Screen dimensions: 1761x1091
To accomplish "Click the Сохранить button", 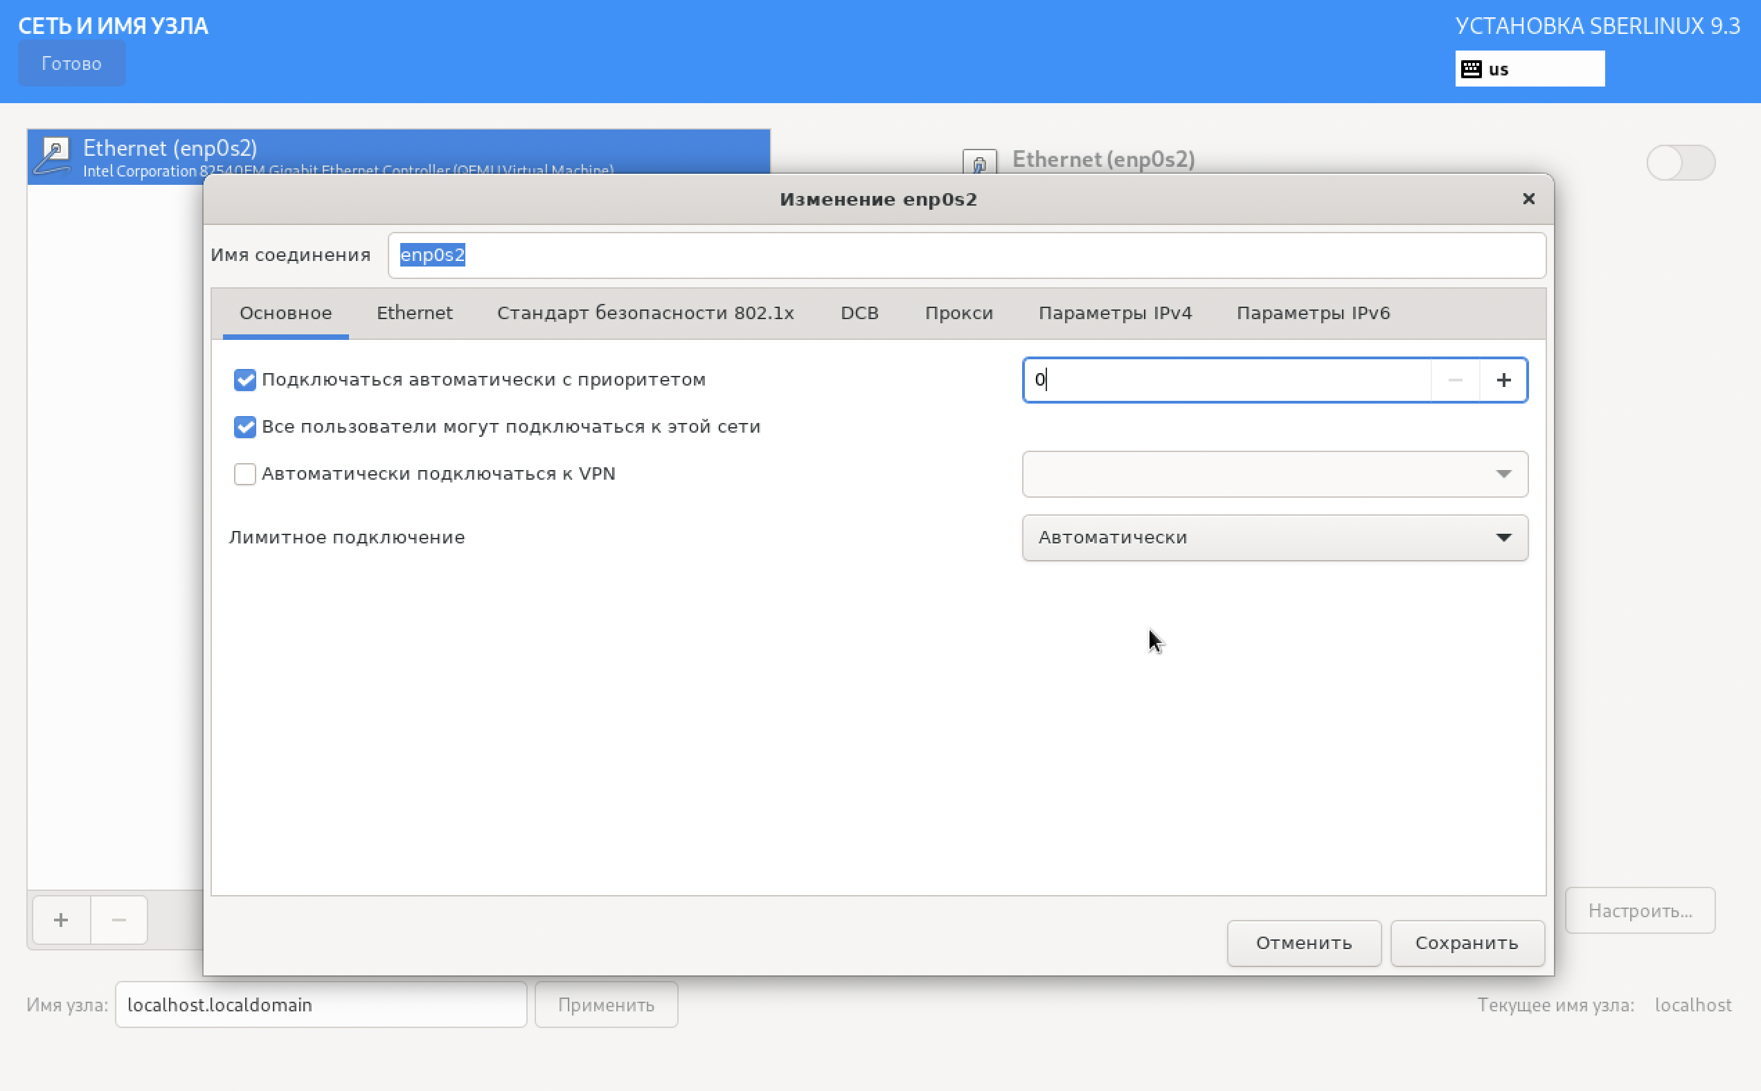I will coord(1466,942).
